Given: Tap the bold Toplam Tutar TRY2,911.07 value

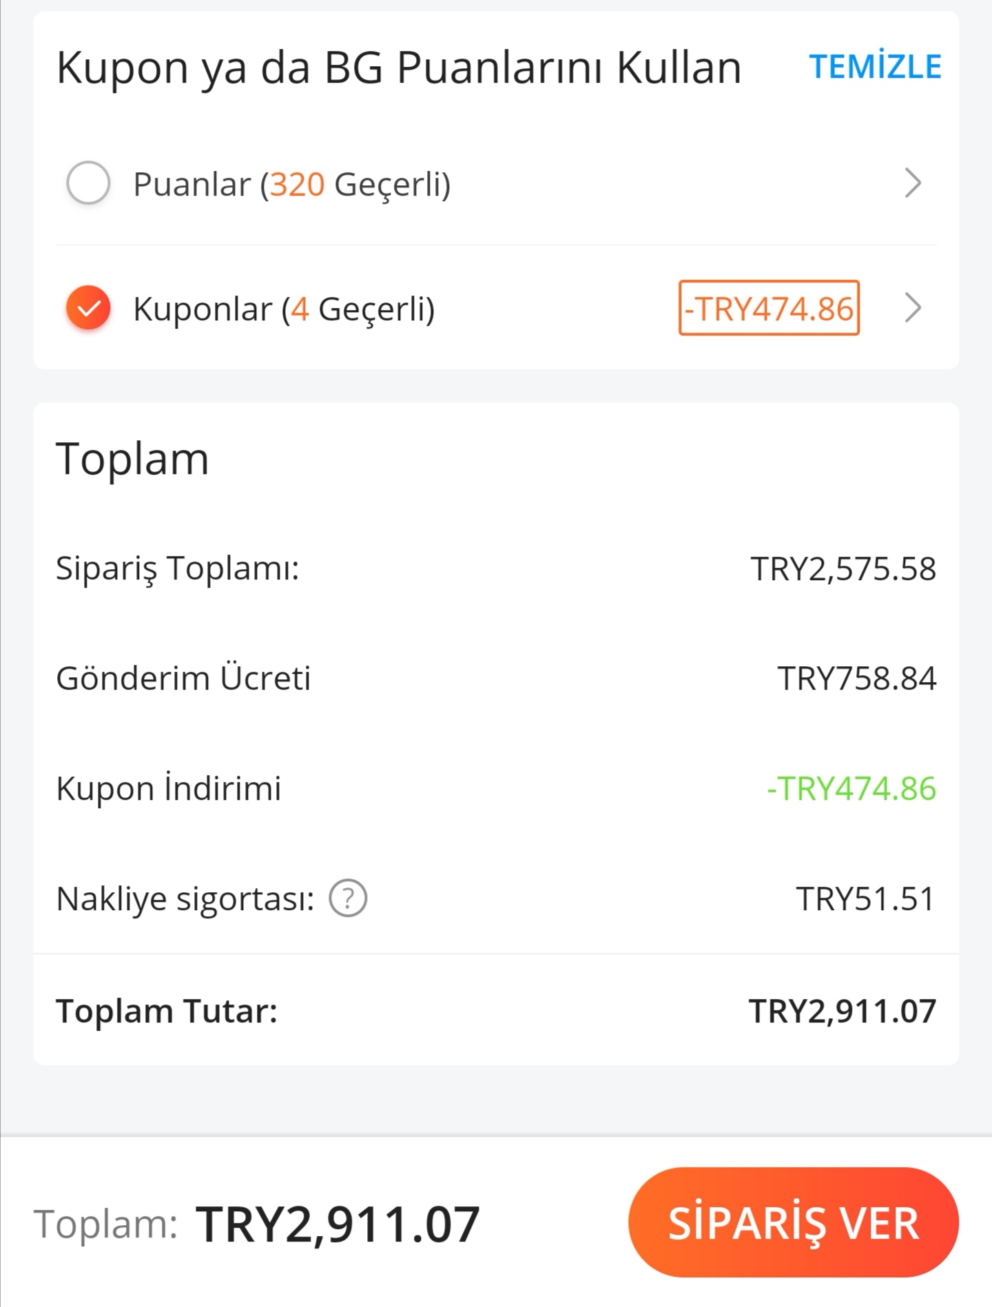Looking at the screenshot, I should (843, 1011).
